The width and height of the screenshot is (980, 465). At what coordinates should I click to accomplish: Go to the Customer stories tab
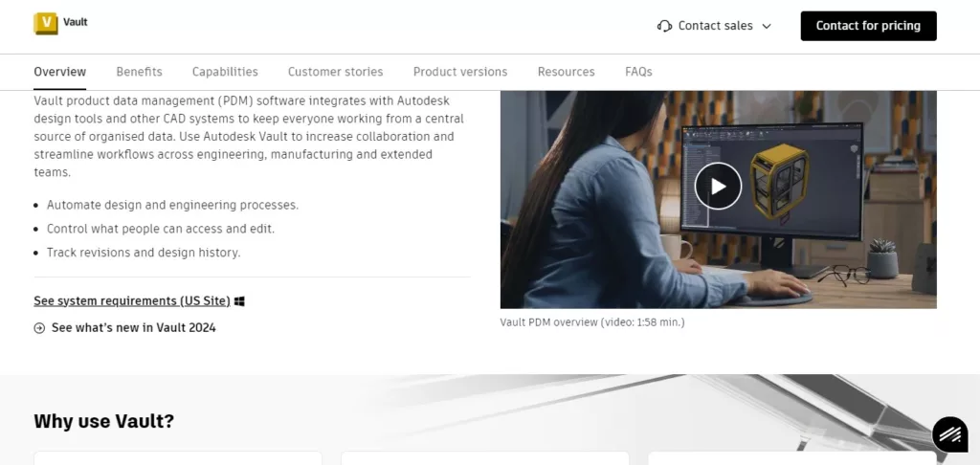pyautogui.click(x=336, y=72)
